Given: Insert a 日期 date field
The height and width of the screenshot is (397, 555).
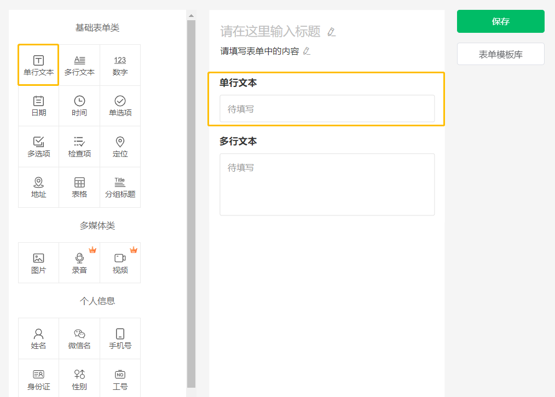Looking at the screenshot, I should coord(38,106).
